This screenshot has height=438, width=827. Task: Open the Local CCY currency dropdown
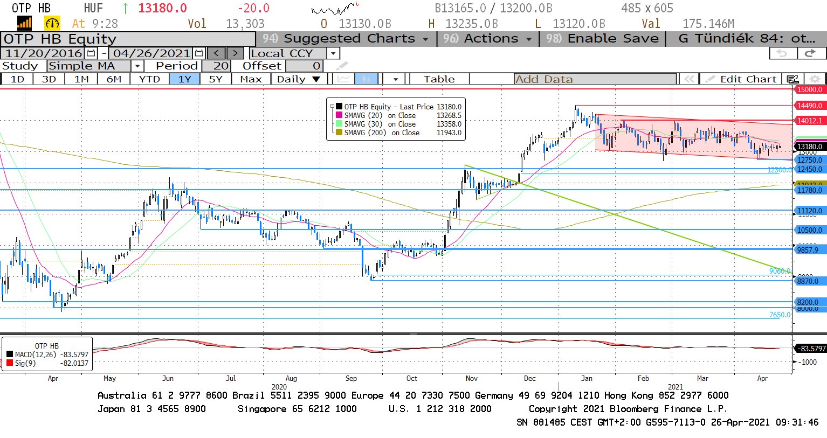point(333,53)
